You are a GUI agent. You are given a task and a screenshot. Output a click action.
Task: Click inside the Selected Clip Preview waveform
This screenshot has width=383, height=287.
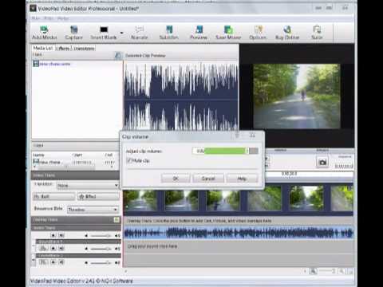click(x=181, y=96)
